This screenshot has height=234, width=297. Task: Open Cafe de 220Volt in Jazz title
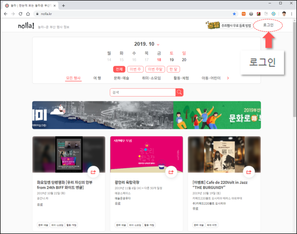(x=220, y=185)
